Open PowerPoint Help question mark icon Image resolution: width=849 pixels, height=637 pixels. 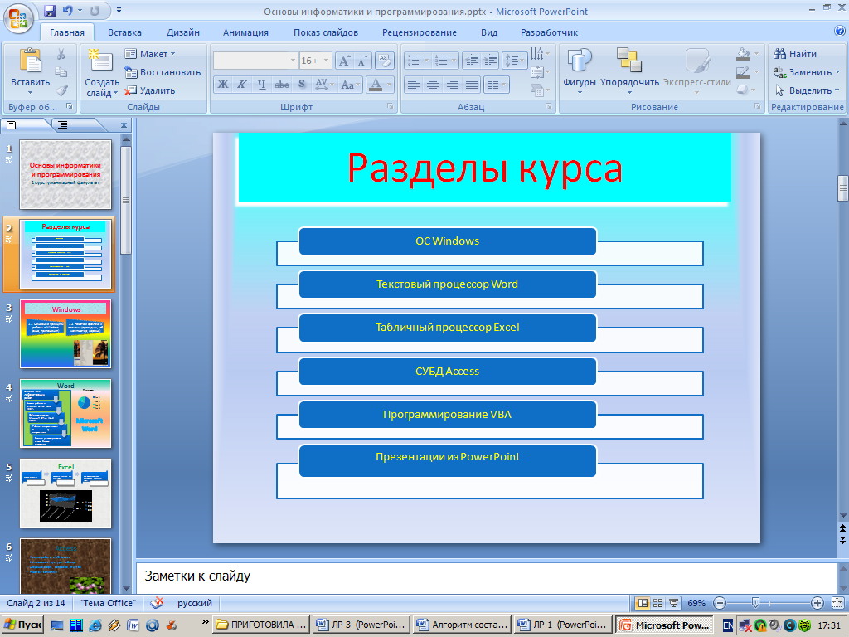[x=839, y=32]
